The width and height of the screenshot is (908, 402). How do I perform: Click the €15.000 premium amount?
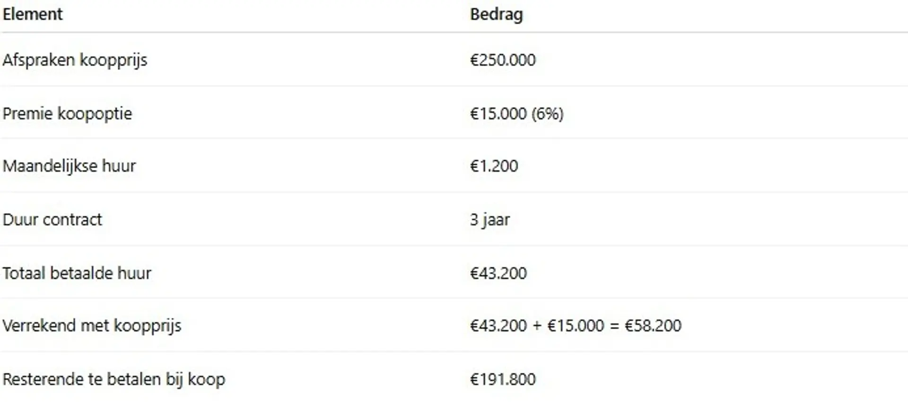pyautogui.click(x=498, y=113)
